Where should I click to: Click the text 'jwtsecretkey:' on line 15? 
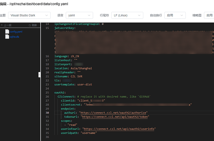65,28
